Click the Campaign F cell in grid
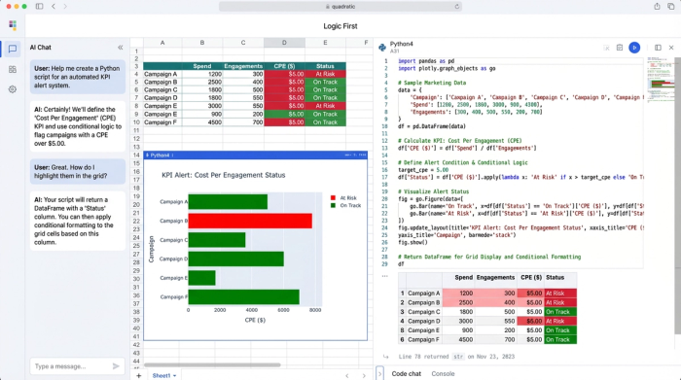This screenshot has height=380, width=681. (x=162, y=122)
